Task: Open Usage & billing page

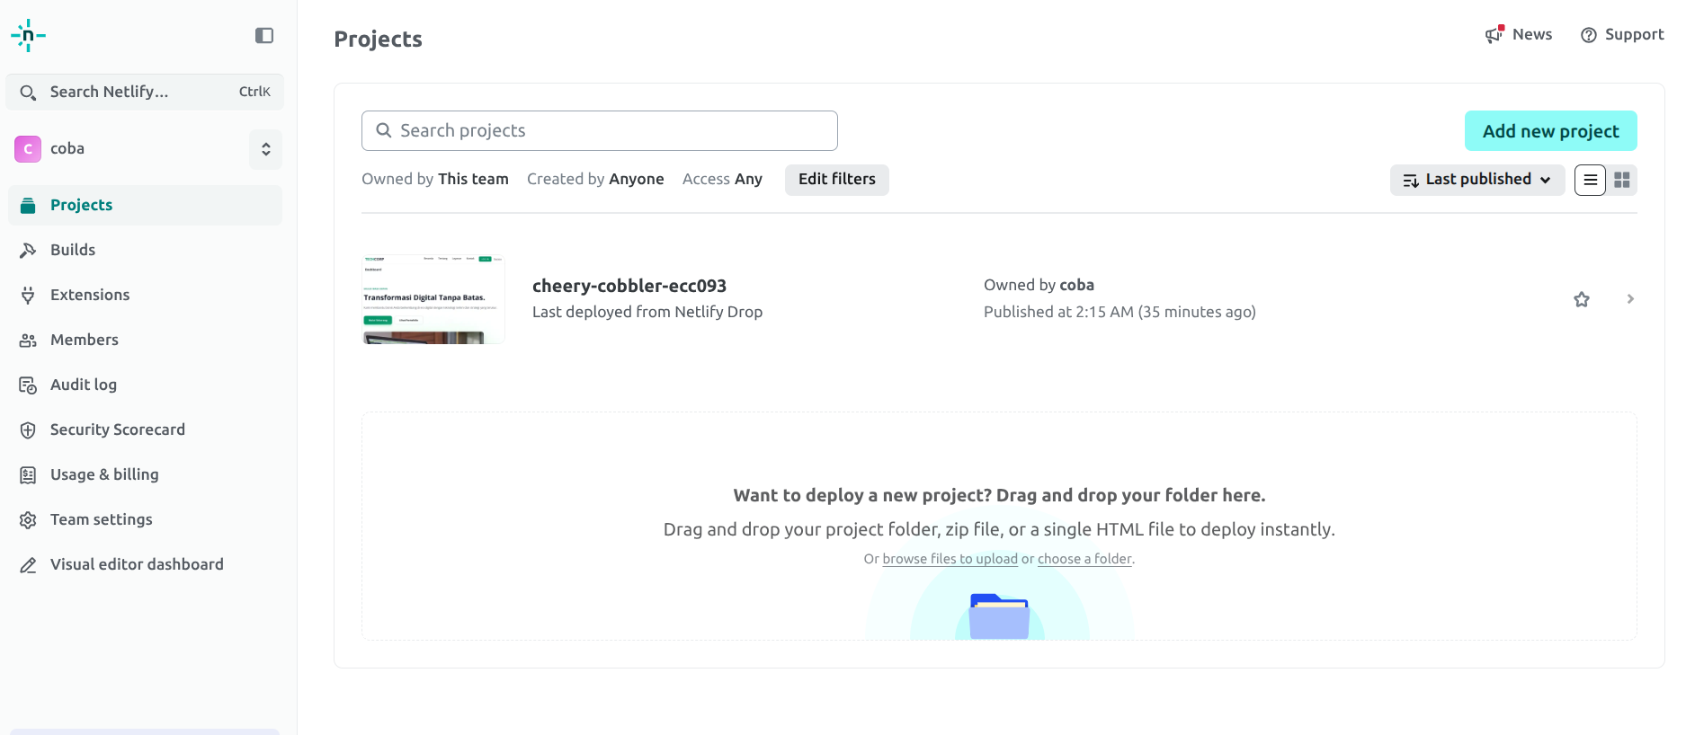Action: pos(145,475)
